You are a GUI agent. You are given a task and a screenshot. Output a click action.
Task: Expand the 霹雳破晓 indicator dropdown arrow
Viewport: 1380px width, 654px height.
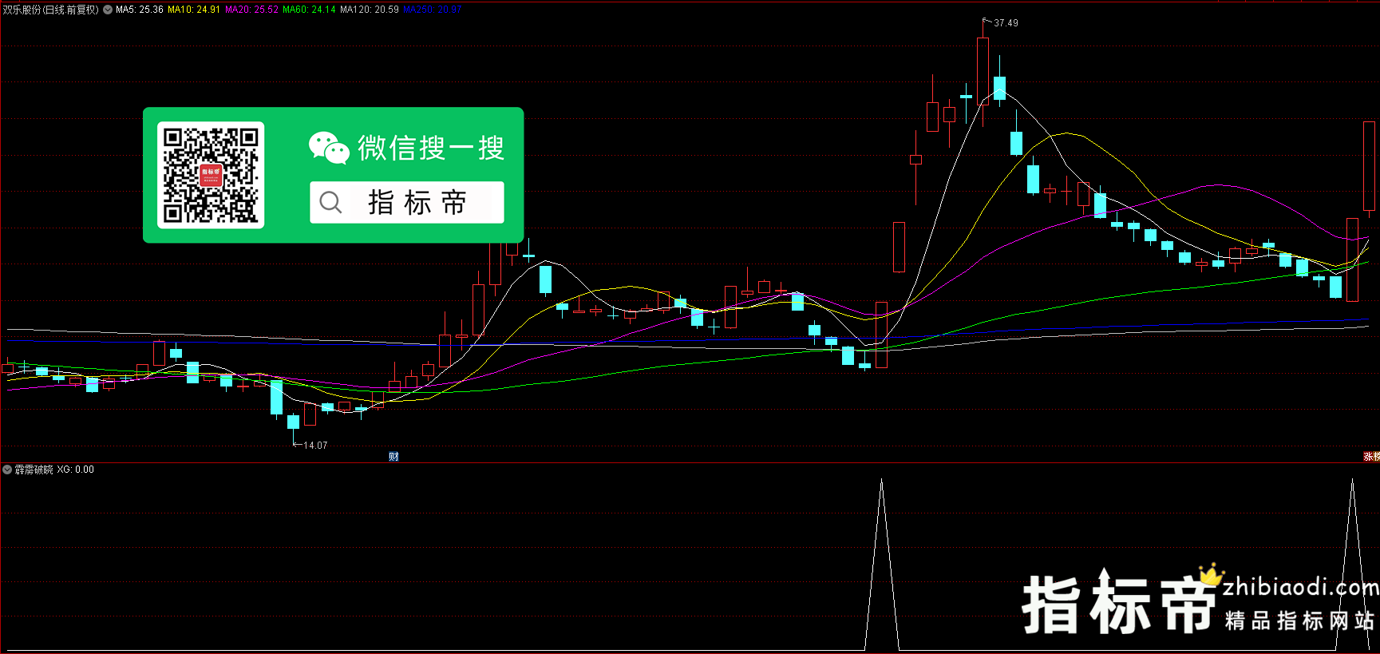(x=7, y=470)
